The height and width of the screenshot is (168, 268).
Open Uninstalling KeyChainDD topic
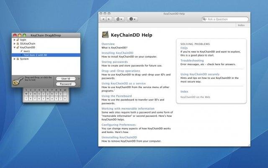(119, 138)
